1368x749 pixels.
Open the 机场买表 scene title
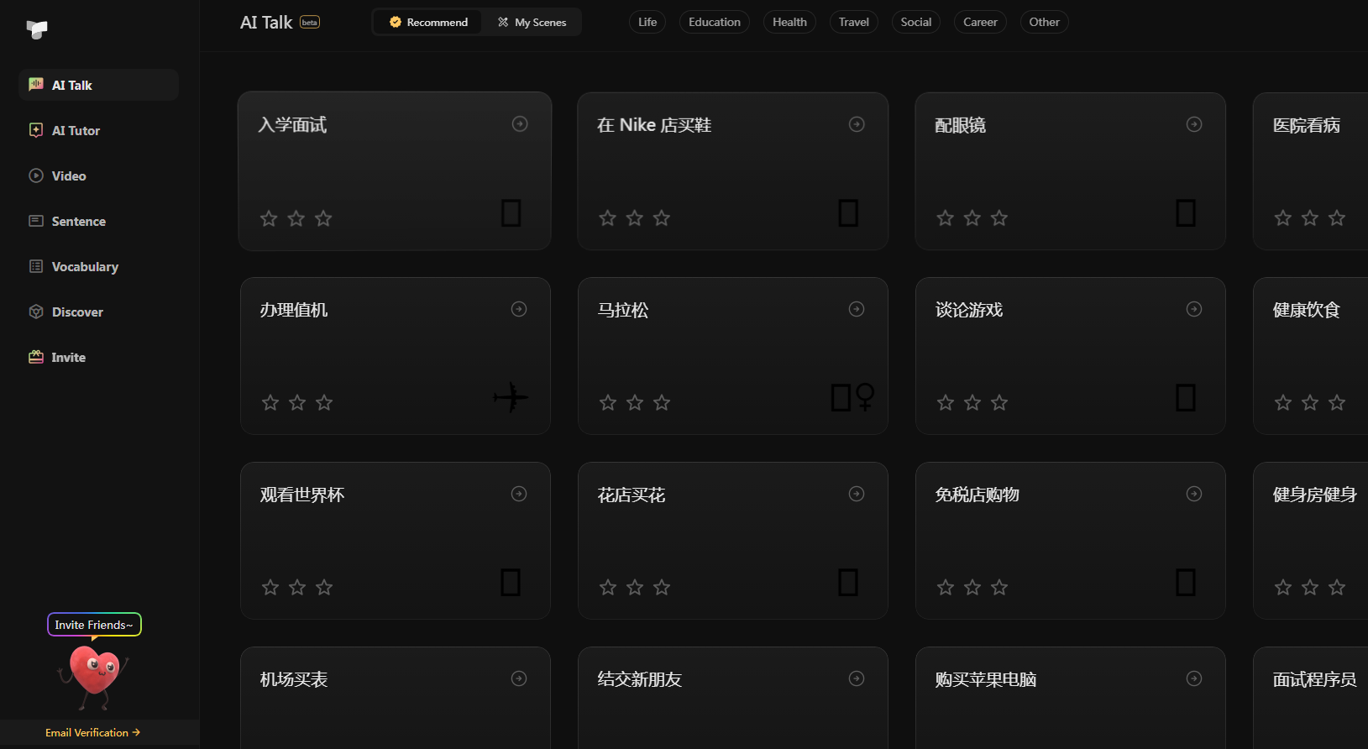tap(294, 679)
